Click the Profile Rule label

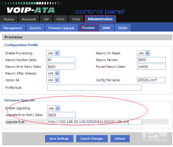(13, 88)
